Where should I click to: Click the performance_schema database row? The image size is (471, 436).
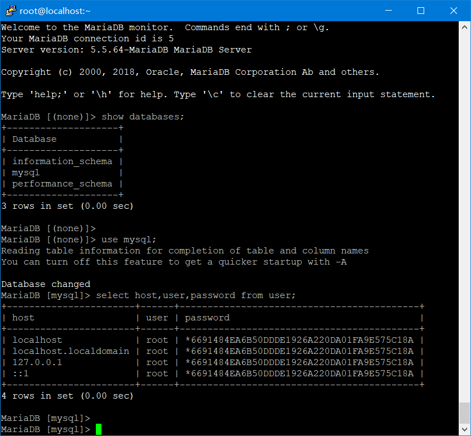click(62, 184)
